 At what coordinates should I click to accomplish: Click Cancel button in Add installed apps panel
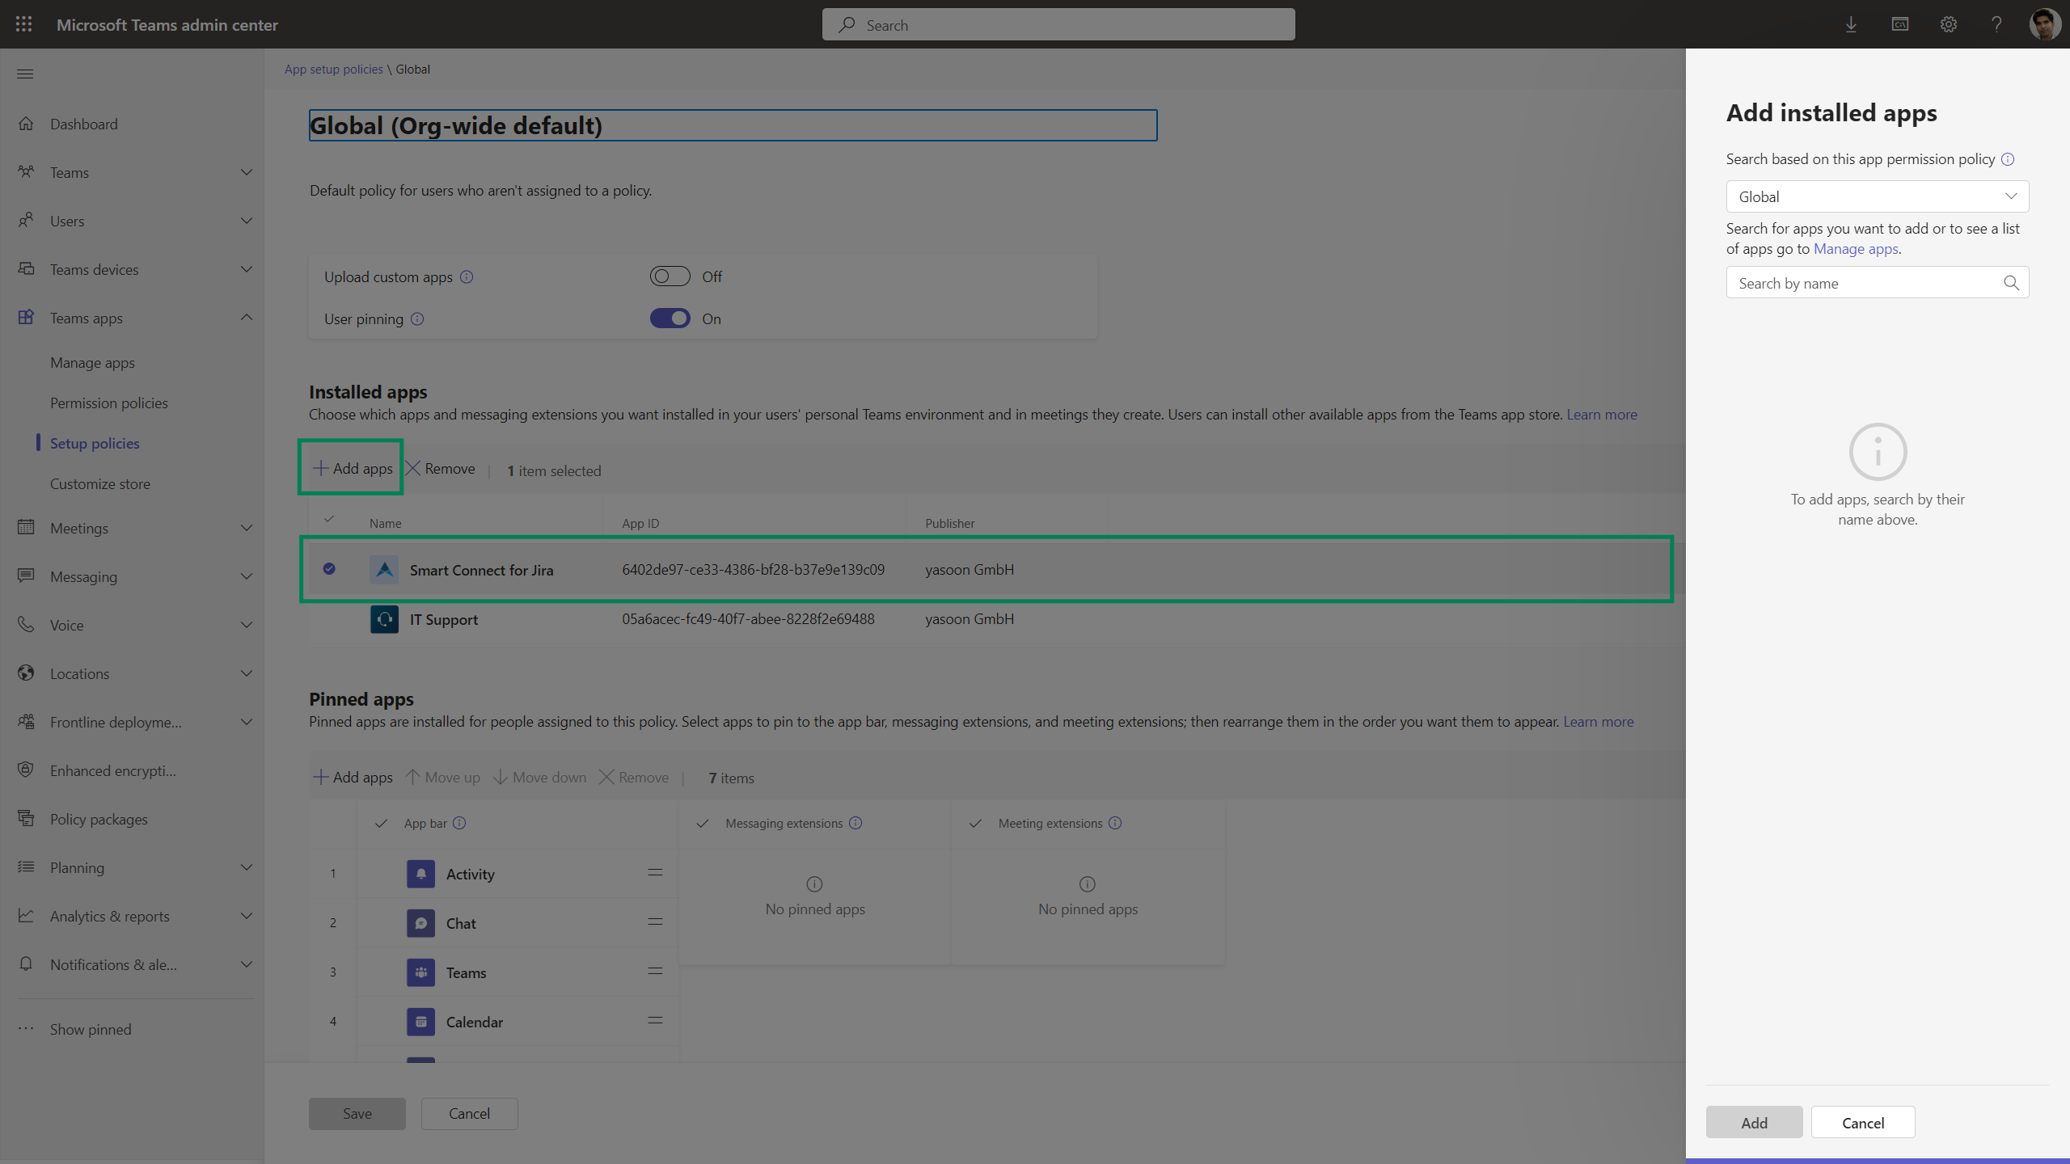1862,1123
